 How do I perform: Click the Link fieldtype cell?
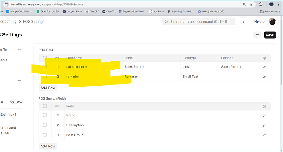point(200,67)
